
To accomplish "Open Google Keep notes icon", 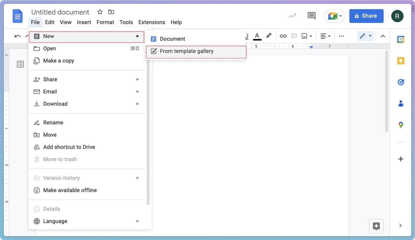I will pyautogui.click(x=401, y=61).
